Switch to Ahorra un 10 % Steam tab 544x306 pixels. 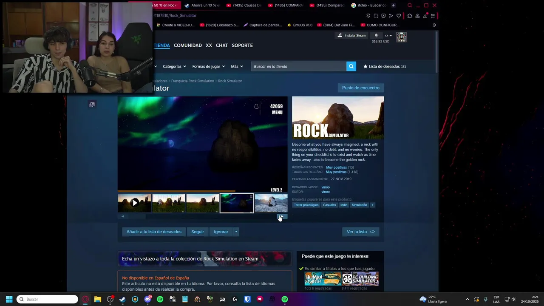tap(201, 6)
